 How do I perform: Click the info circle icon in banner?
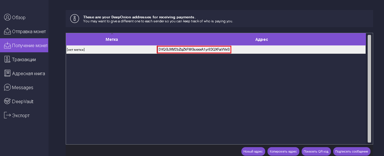click(75, 19)
